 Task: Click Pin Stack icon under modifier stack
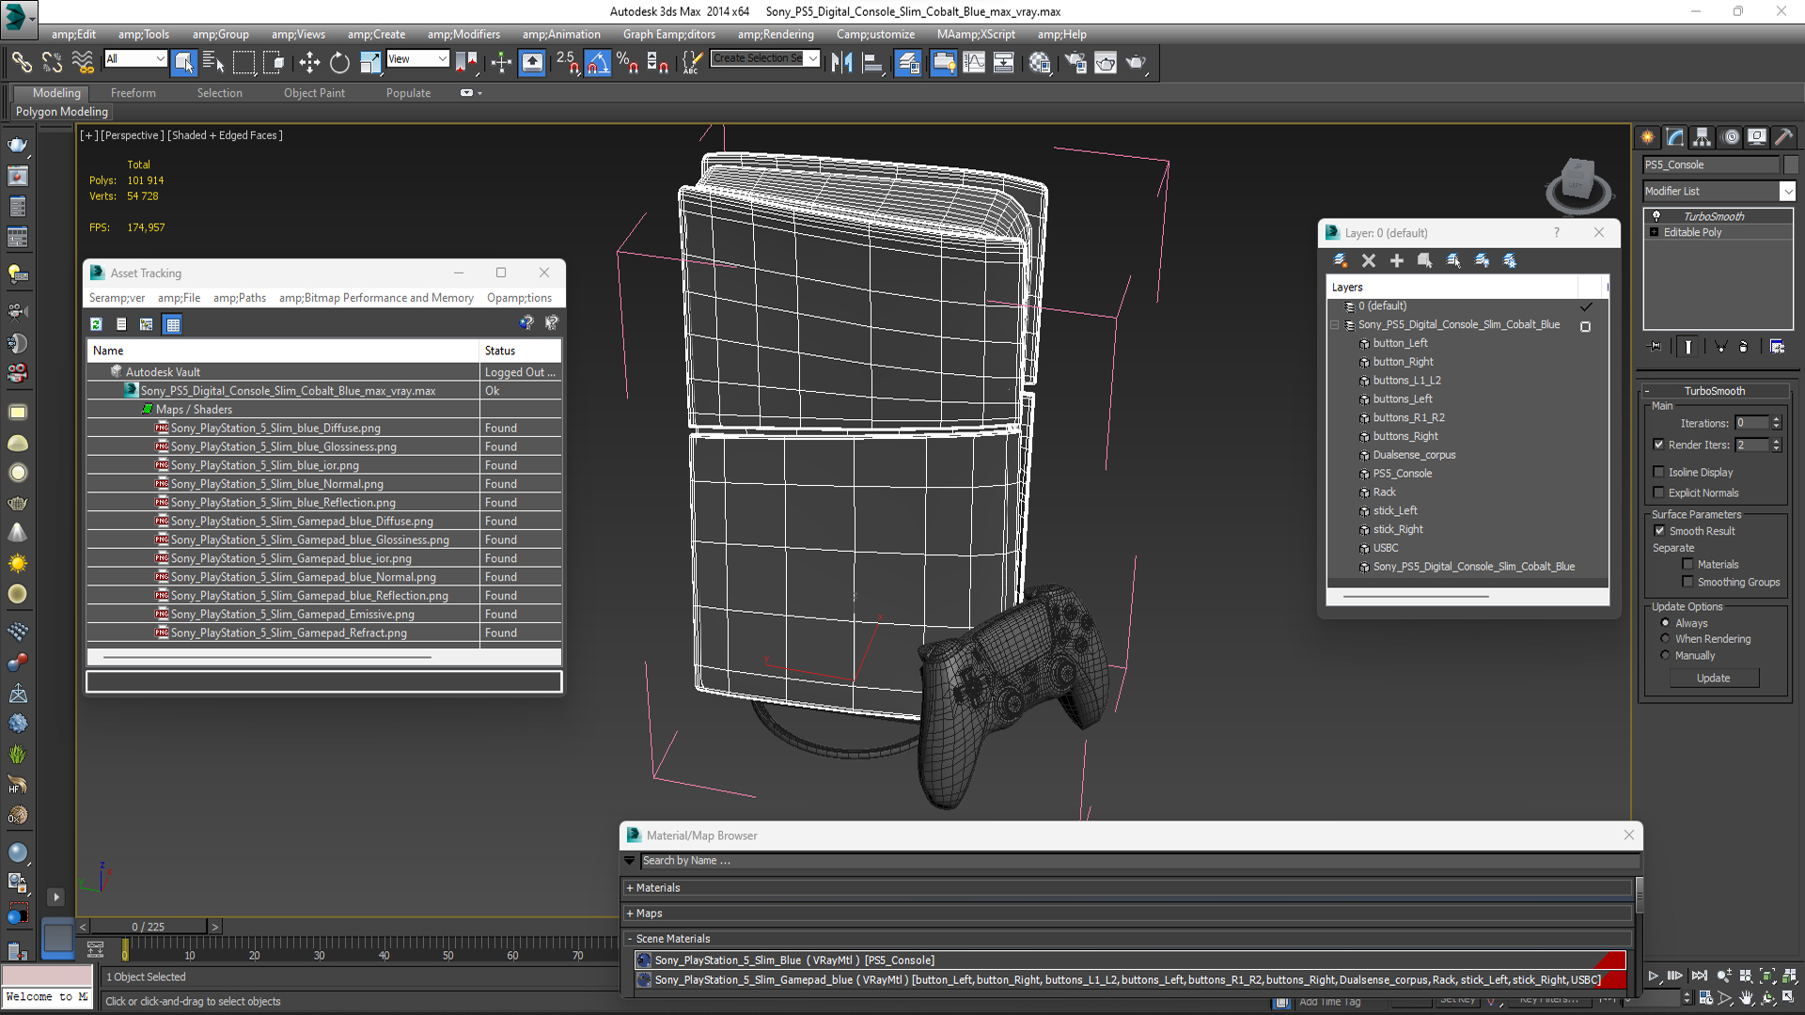pos(1656,347)
